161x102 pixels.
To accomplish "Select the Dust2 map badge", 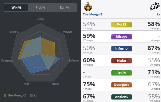I will coord(121,25).
